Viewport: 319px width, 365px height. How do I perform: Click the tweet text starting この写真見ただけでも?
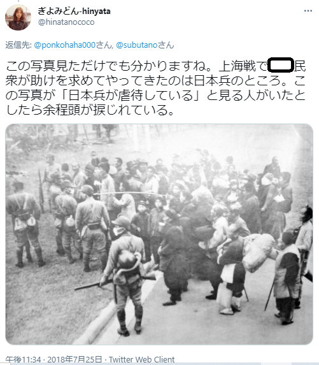coord(155,88)
